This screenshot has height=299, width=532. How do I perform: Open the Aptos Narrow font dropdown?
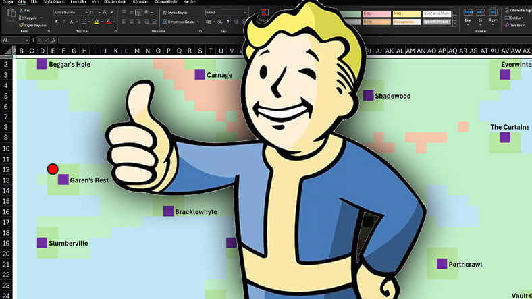pyautogui.click(x=72, y=12)
